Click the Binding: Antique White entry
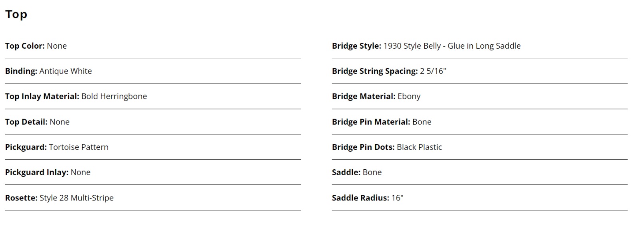Screen dimensions: 640x232 pos(153,71)
